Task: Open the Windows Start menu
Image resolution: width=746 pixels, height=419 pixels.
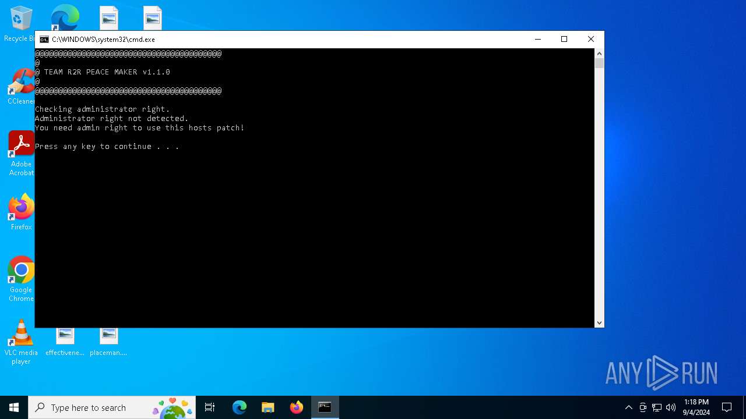Action: click(14, 407)
